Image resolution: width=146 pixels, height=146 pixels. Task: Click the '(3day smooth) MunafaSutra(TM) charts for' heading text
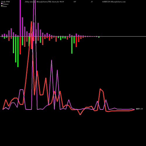pyautogui.click(x=42, y=2)
